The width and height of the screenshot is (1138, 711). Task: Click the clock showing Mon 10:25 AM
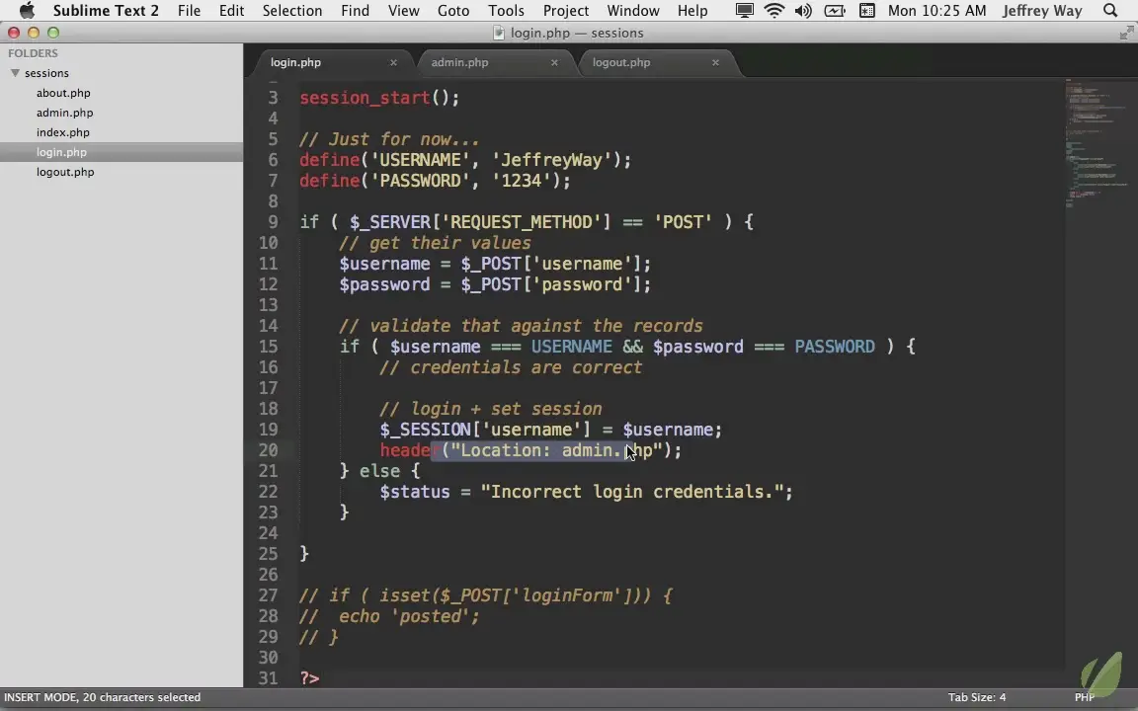pyautogui.click(x=936, y=11)
